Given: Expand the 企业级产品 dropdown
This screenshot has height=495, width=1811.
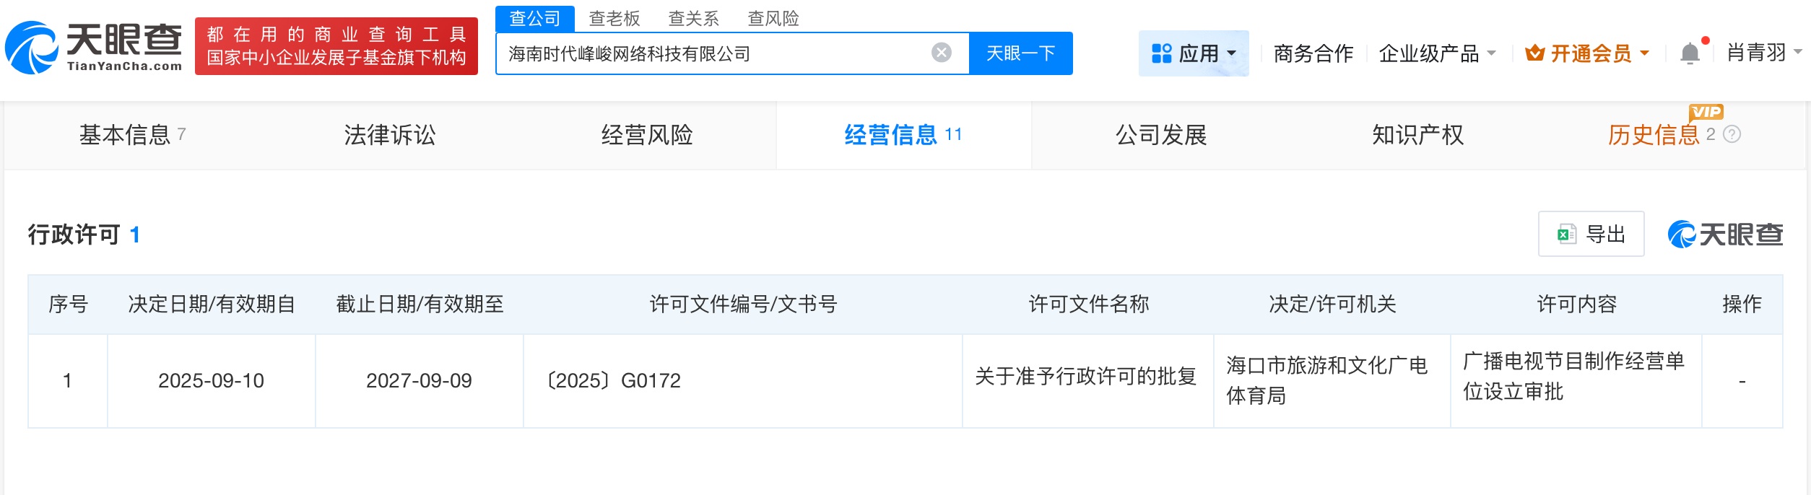Looking at the screenshot, I should pyautogui.click(x=1437, y=53).
